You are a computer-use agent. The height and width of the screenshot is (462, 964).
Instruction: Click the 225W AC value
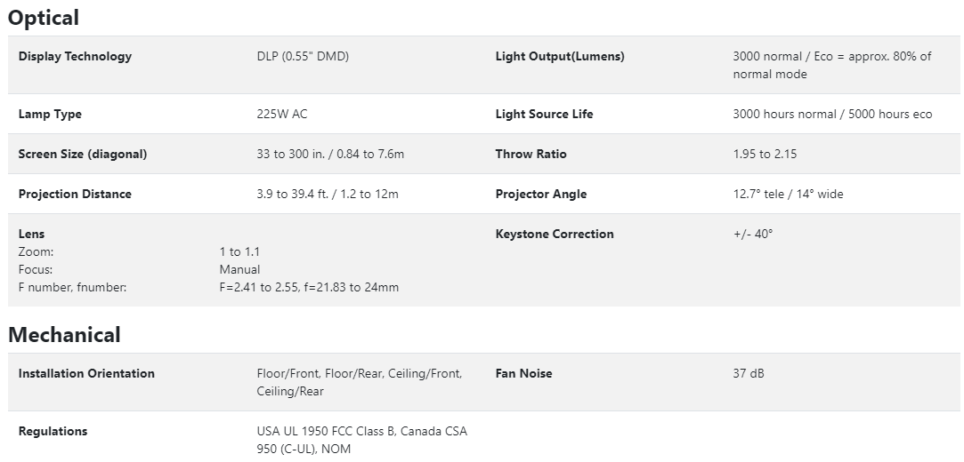(282, 114)
